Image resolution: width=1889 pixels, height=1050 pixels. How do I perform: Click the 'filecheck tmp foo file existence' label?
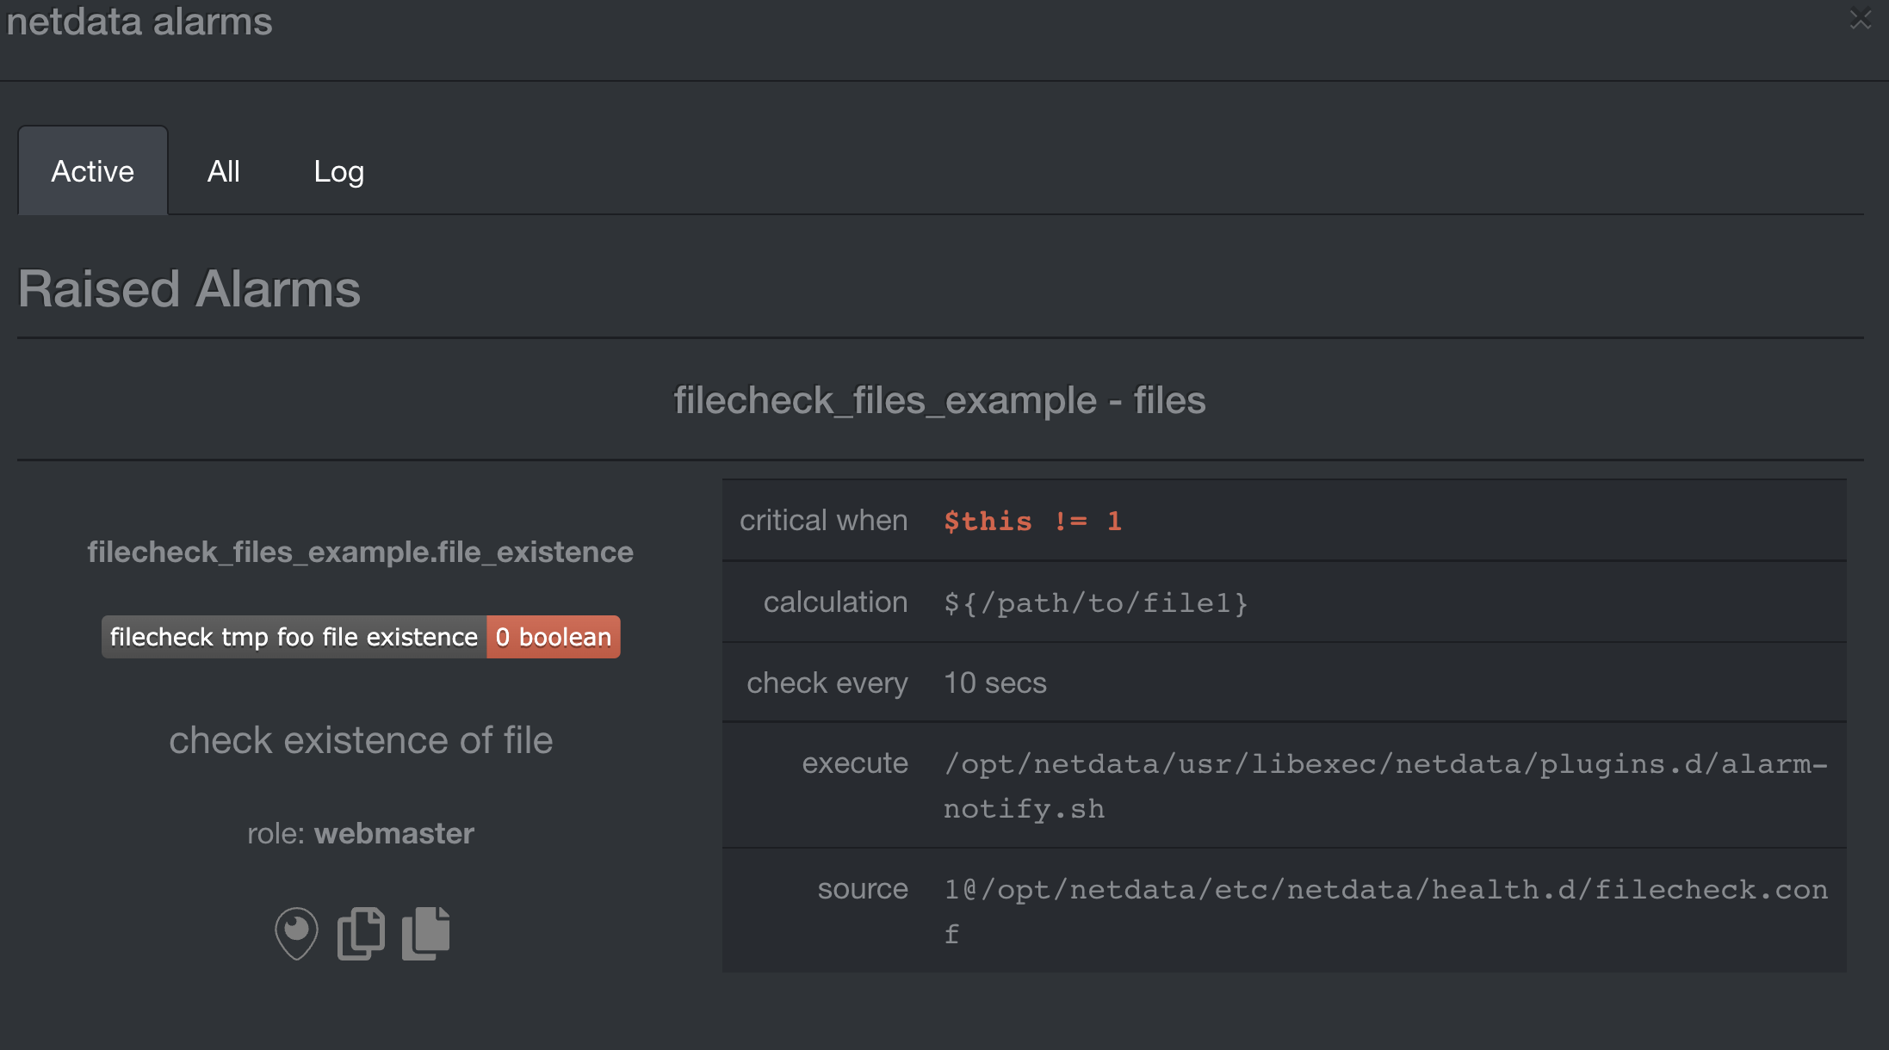pos(294,637)
